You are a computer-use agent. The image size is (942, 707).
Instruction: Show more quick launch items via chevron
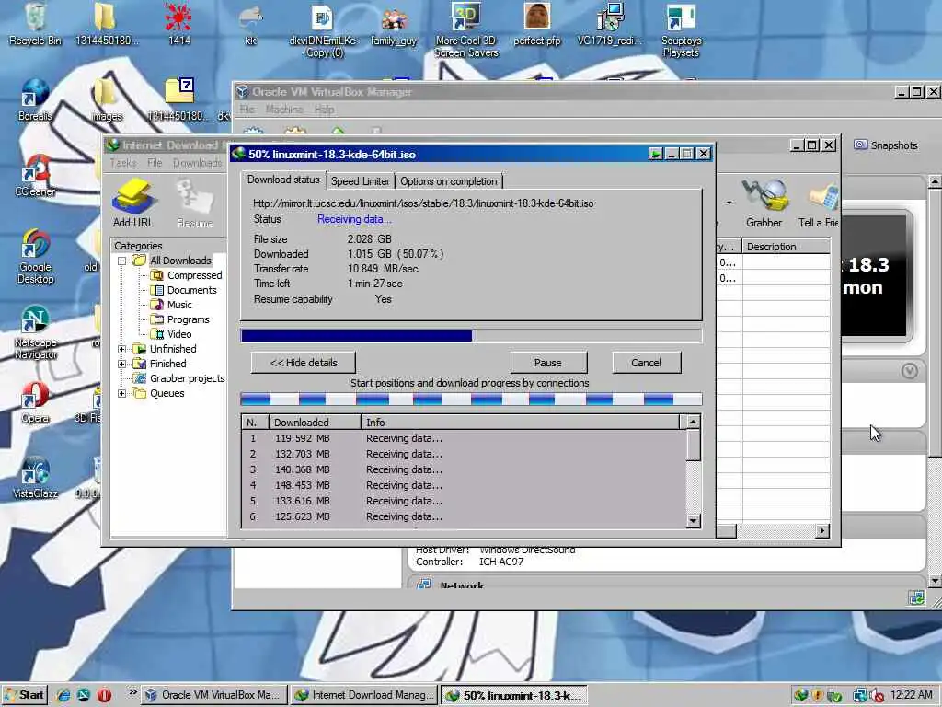[x=132, y=692]
